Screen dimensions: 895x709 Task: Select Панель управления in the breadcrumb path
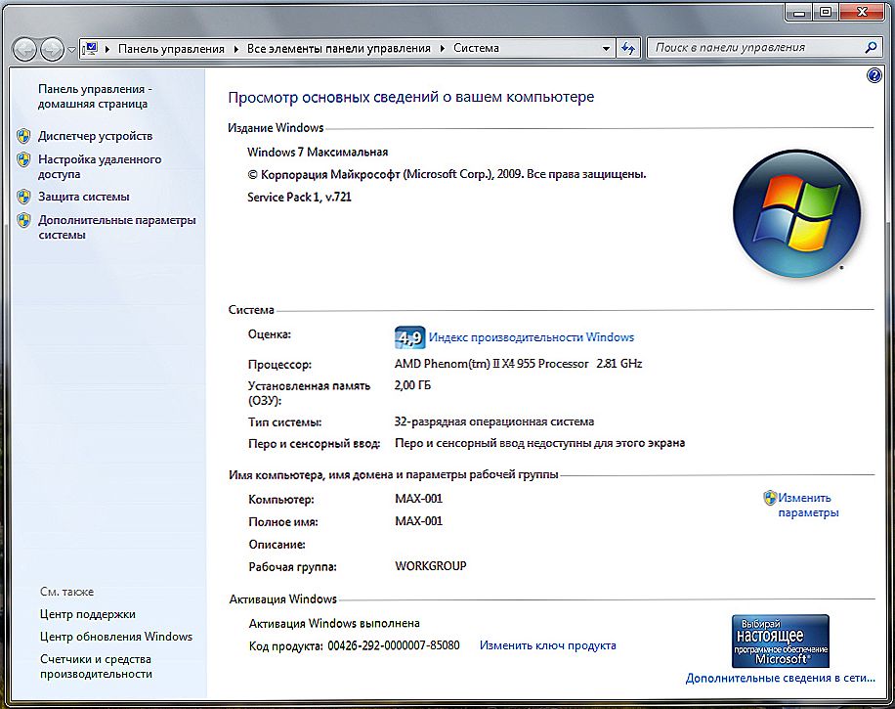click(171, 49)
